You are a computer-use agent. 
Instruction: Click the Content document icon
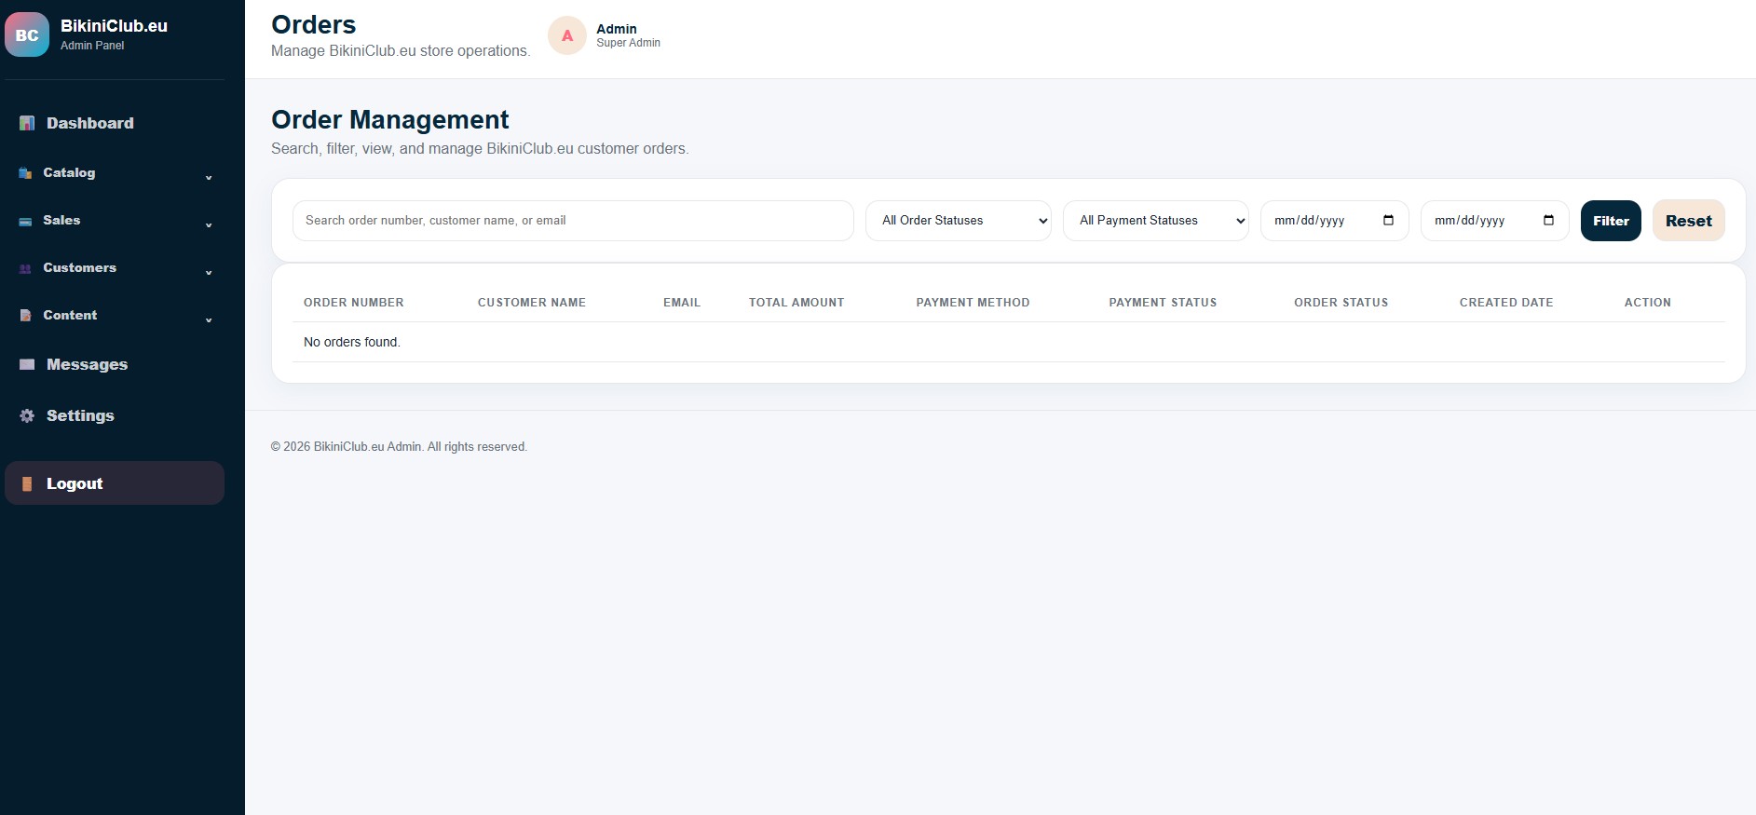tap(25, 316)
